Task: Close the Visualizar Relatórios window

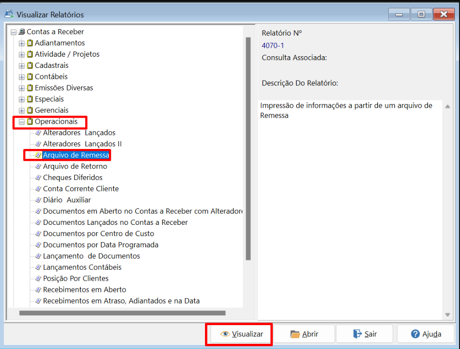Action: pyautogui.click(x=444, y=15)
